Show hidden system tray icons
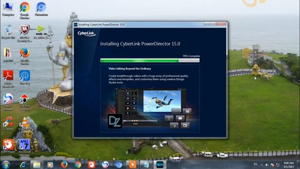This screenshot has height=169, width=300. tap(262, 165)
